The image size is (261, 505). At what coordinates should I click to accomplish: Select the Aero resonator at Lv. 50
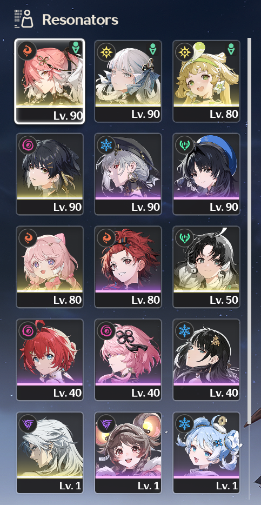pos(206,267)
